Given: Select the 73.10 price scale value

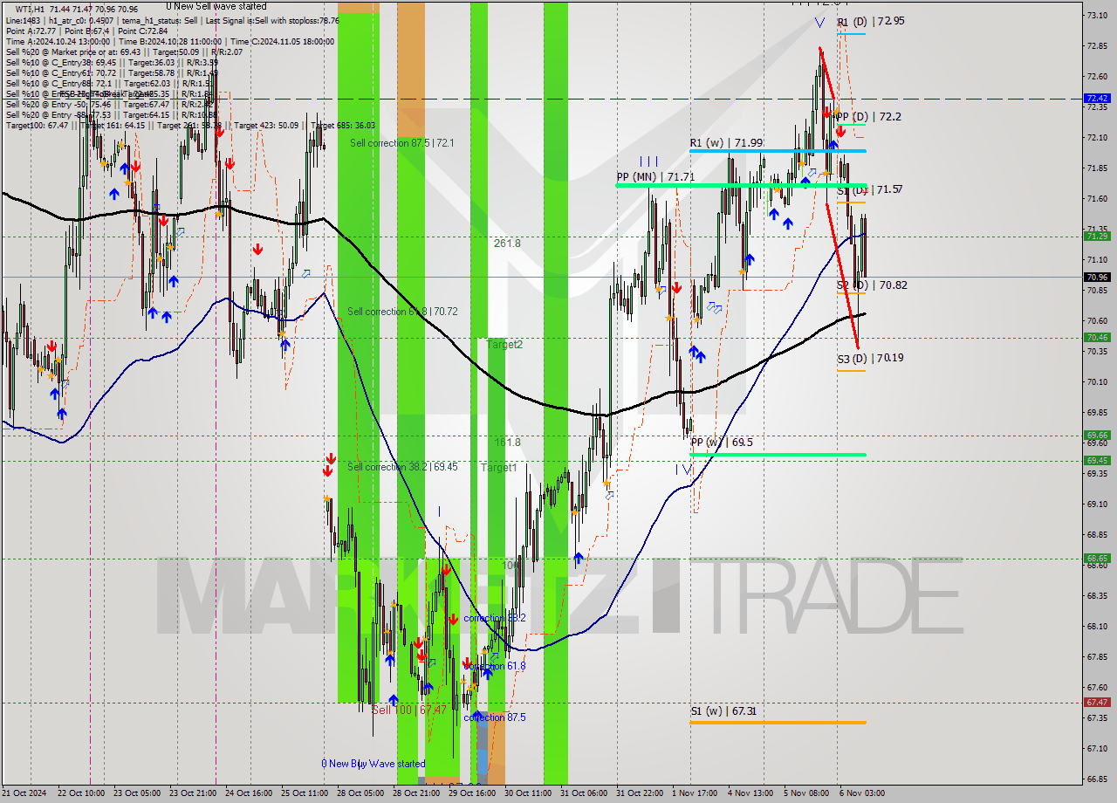Looking at the screenshot, I should coord(1097,15).
